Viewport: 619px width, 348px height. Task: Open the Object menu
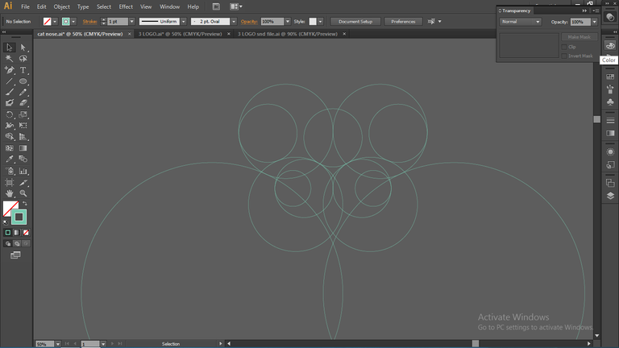(x=61, y=6)
